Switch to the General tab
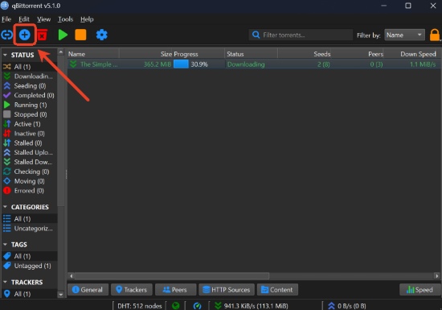442x310 pixels. 88,290
